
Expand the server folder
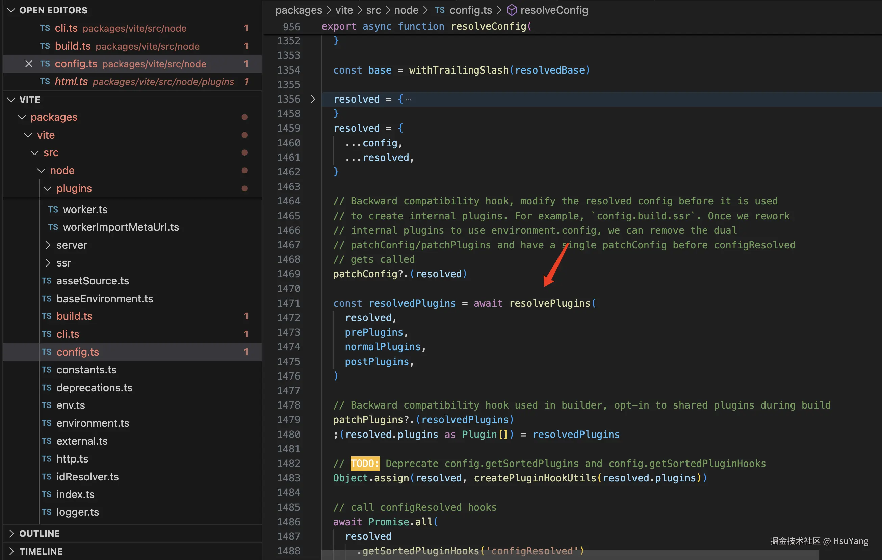pyautogui.click(x=48, y=245)
